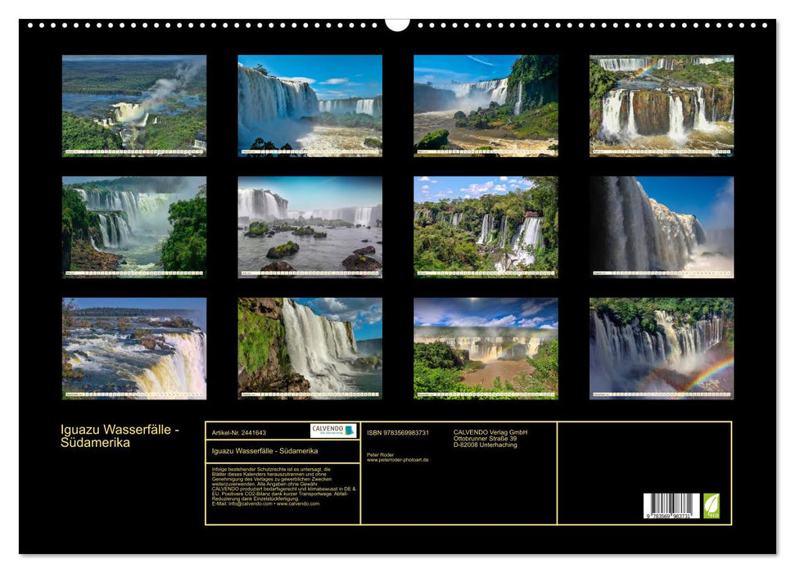Open the dark close-up waterfall photo
The height and width of the screenshot is (573, 795).
tap(662, 227)
